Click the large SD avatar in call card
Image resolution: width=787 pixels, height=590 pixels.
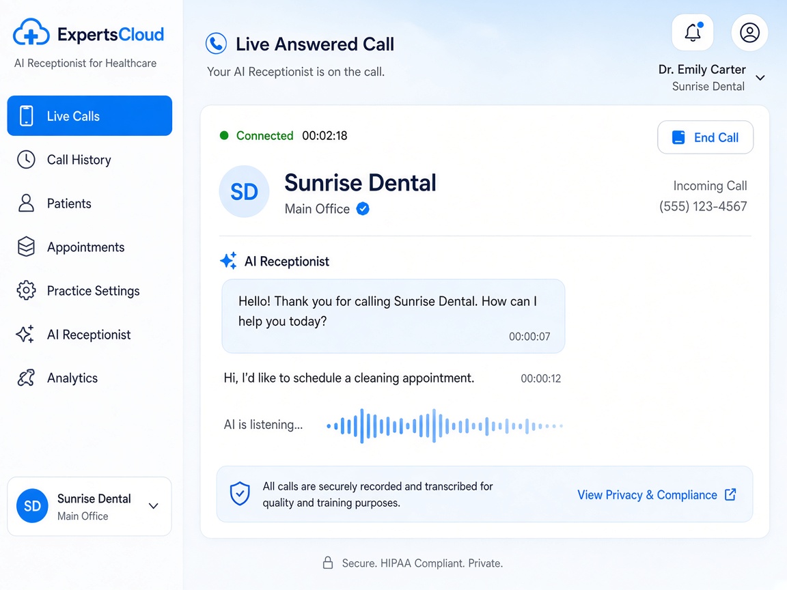click(x=245, y=192)
